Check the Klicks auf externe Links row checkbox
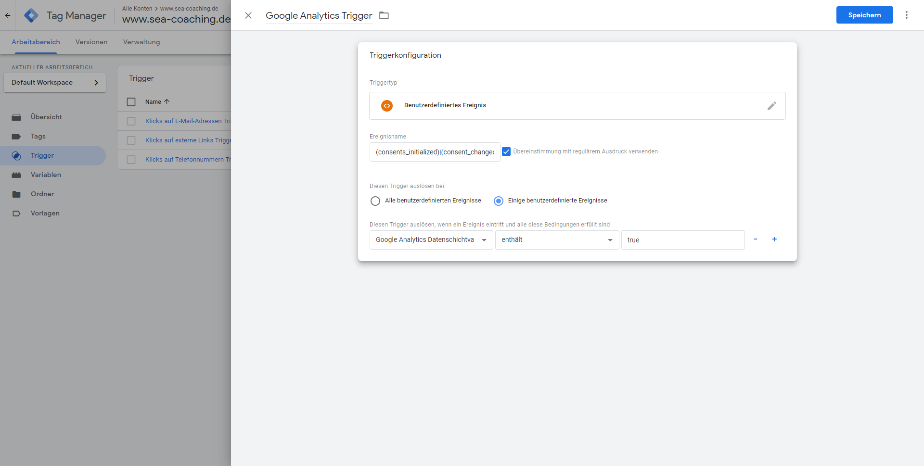924x466 pixels. [x=131, y=140]
